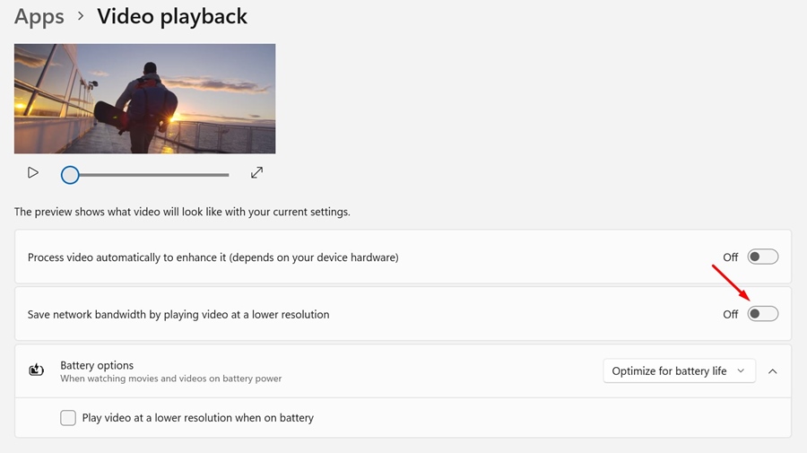Select the Battery options heading text
The width and height of the screenshot is (807, 453).
tap(97, 365)
